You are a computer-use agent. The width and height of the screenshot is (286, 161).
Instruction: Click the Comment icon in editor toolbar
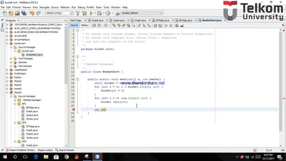click(177, 25)
